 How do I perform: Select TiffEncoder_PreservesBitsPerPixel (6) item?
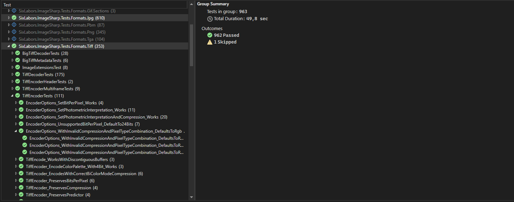click(60, 180)
